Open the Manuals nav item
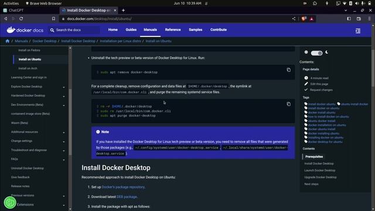Screen dimensions: 375x211 (x=150, y=30)
